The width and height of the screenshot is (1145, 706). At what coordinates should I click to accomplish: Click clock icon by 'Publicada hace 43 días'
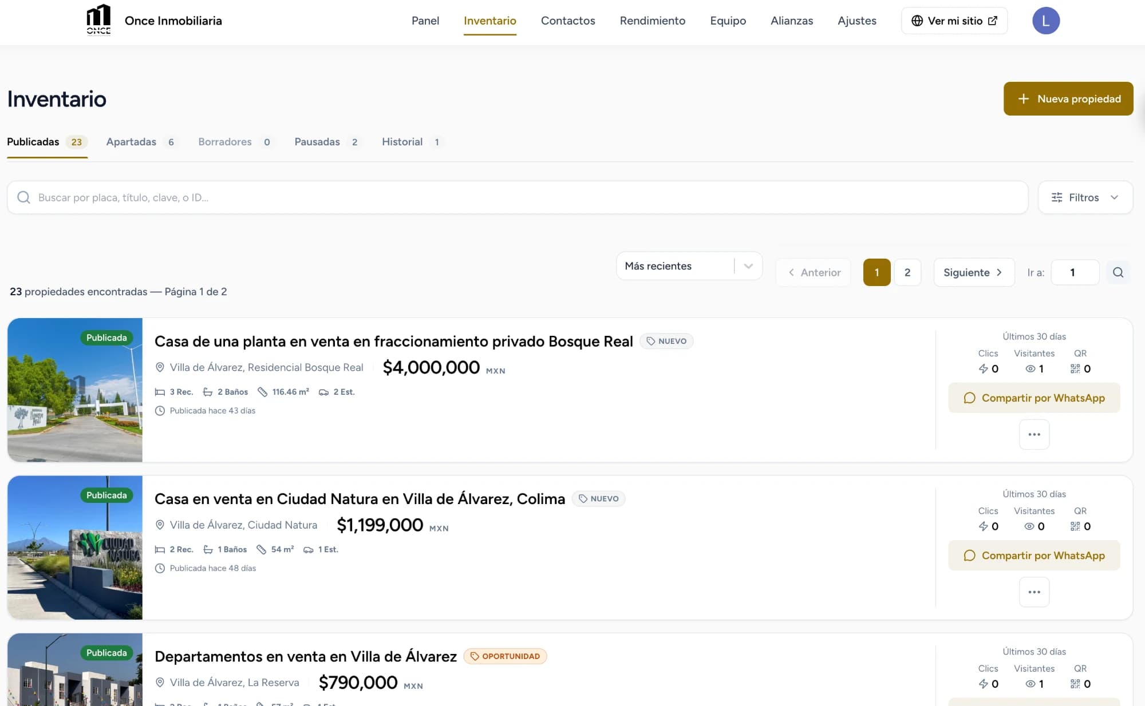coord(160,411)
